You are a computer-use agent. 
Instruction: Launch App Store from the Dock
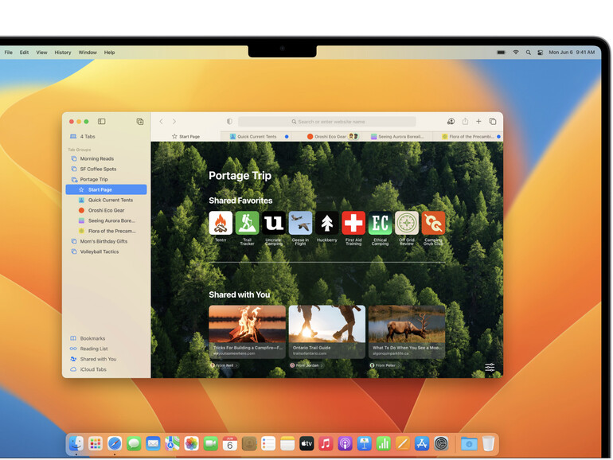[421, 443]
